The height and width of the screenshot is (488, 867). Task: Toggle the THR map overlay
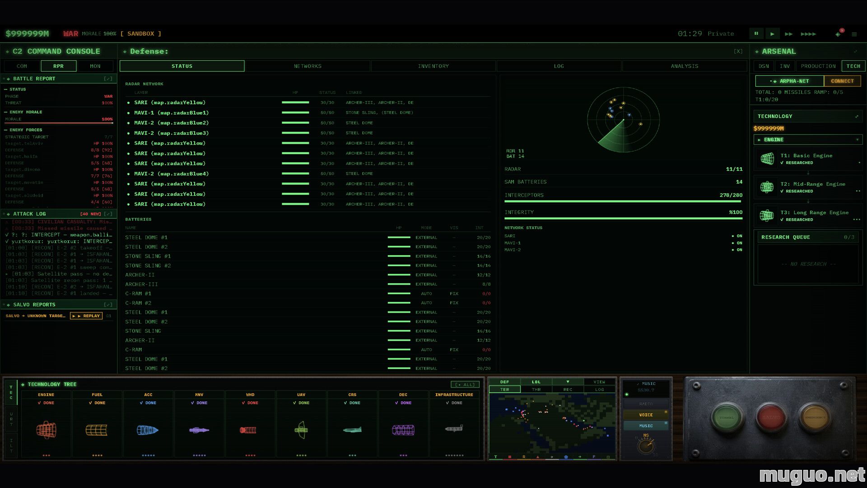click(536, 389)
